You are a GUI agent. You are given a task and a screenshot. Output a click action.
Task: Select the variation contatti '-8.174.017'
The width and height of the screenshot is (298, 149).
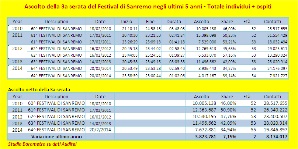coord(277,136)
